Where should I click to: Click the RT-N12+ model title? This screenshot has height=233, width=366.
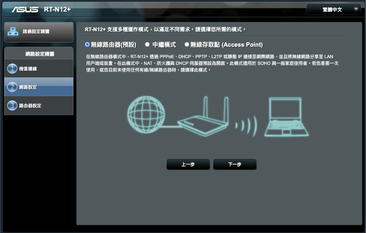(x=57, y=9)
